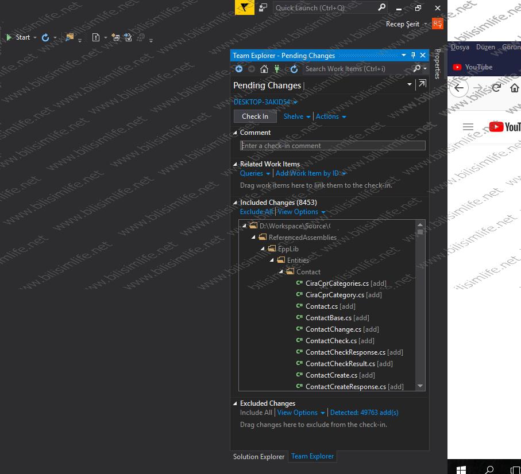Image resolution: width=521 pixels, height=474 pixels.
Task: Collapse the Comment section
Action: click(236, 133)
